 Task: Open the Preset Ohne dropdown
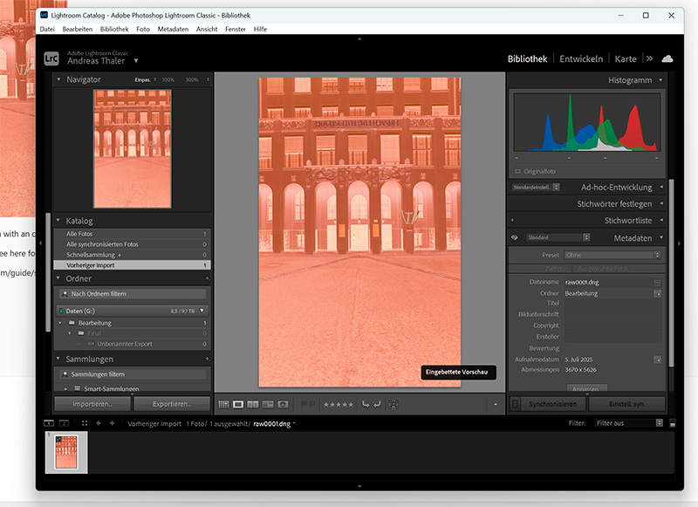click(x=612, y=255)
